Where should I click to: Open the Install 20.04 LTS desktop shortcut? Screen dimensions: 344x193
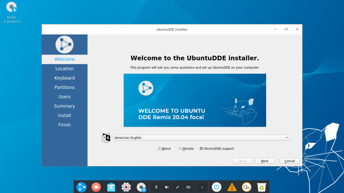coord(11,13)
